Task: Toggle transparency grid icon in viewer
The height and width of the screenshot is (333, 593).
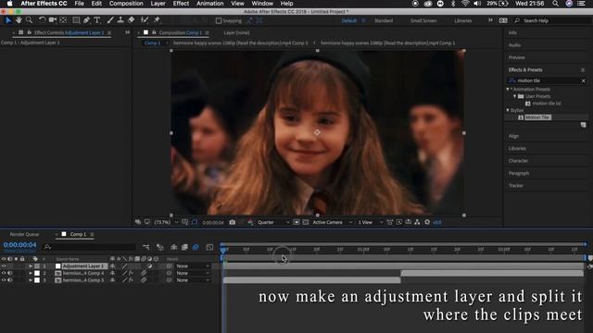Action: (306, 222)
